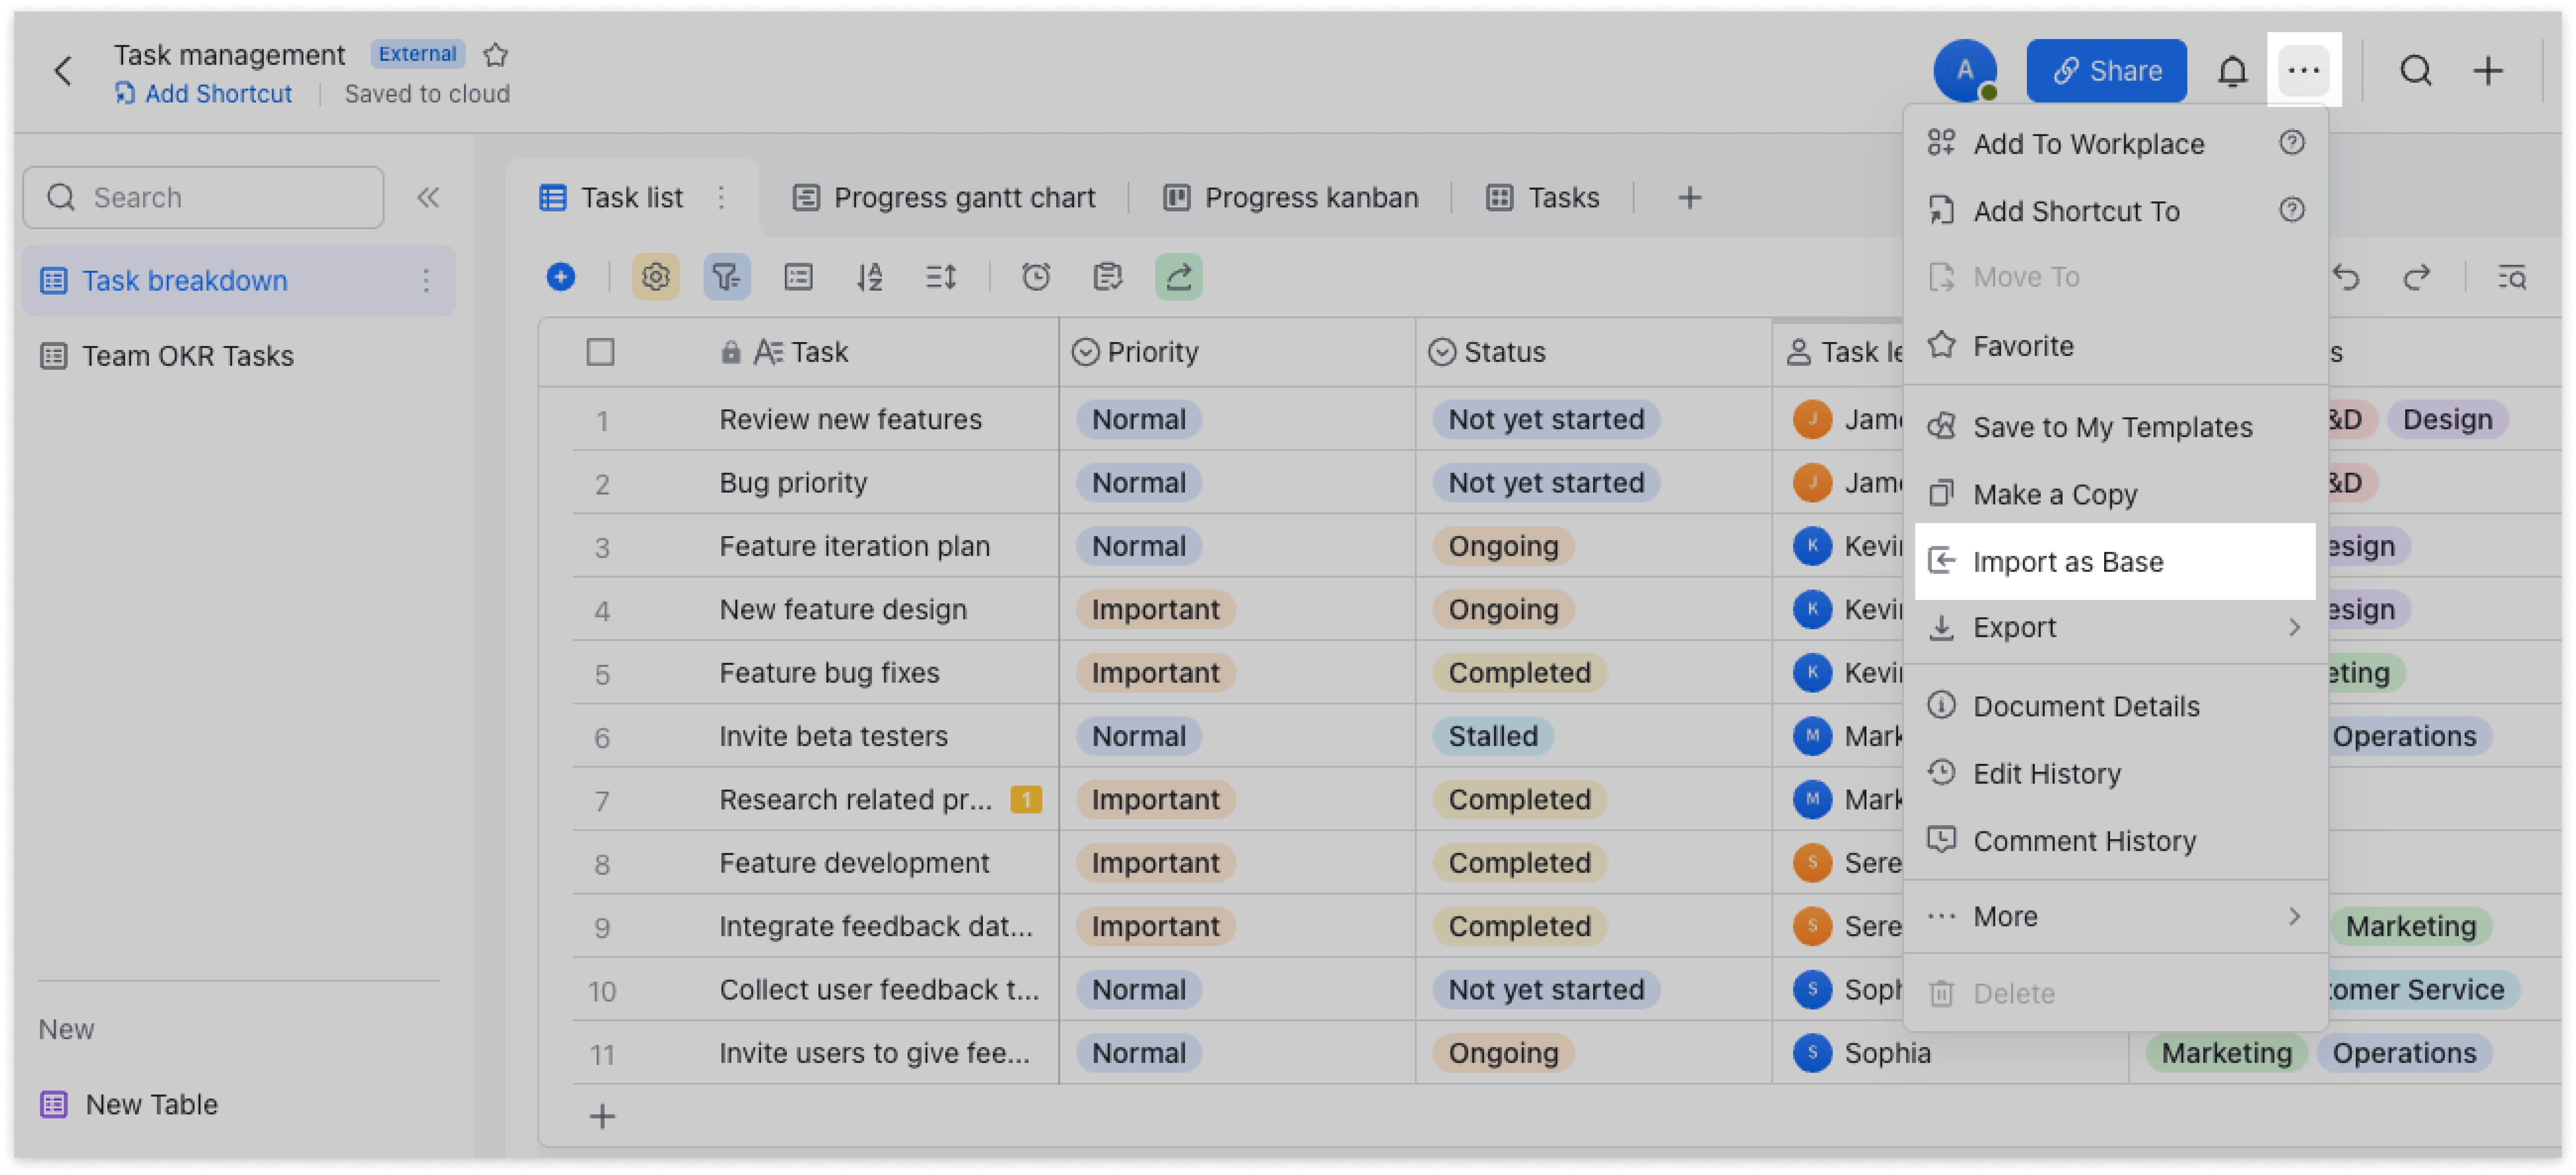Open the sort records icon
Viewport: 2576px width, 1175px height.
[869, 277]
